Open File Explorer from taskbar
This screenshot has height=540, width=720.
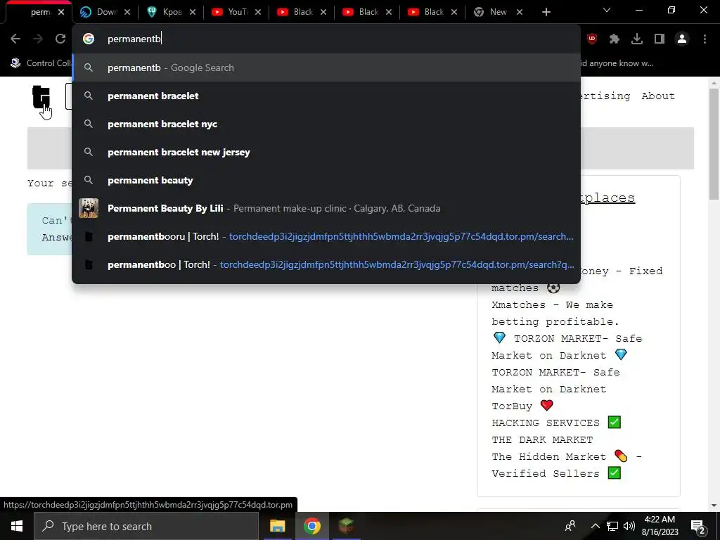click(277, 526)
